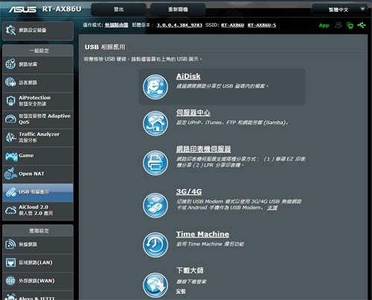Open the Guest Network (訪客網路) page

38,83
